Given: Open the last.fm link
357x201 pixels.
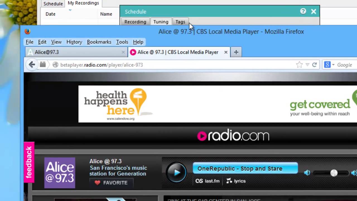Looking at the screenshot, I should point(208,181).
